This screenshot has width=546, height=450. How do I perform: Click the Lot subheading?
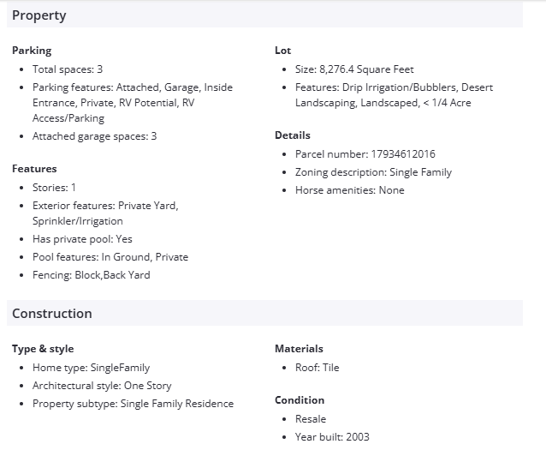[283, 51]
